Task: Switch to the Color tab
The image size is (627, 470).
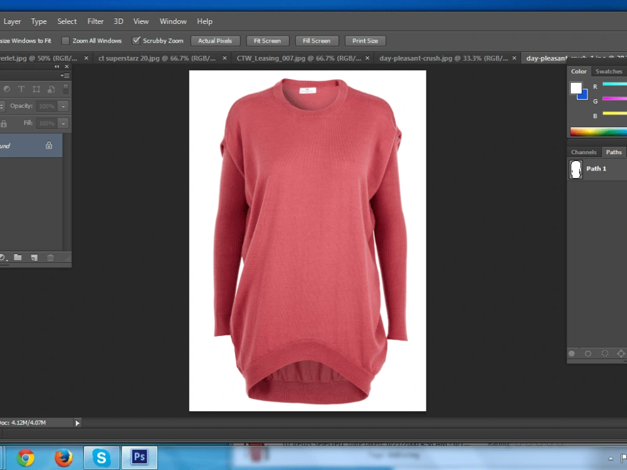Action: (x=579, y=71)
